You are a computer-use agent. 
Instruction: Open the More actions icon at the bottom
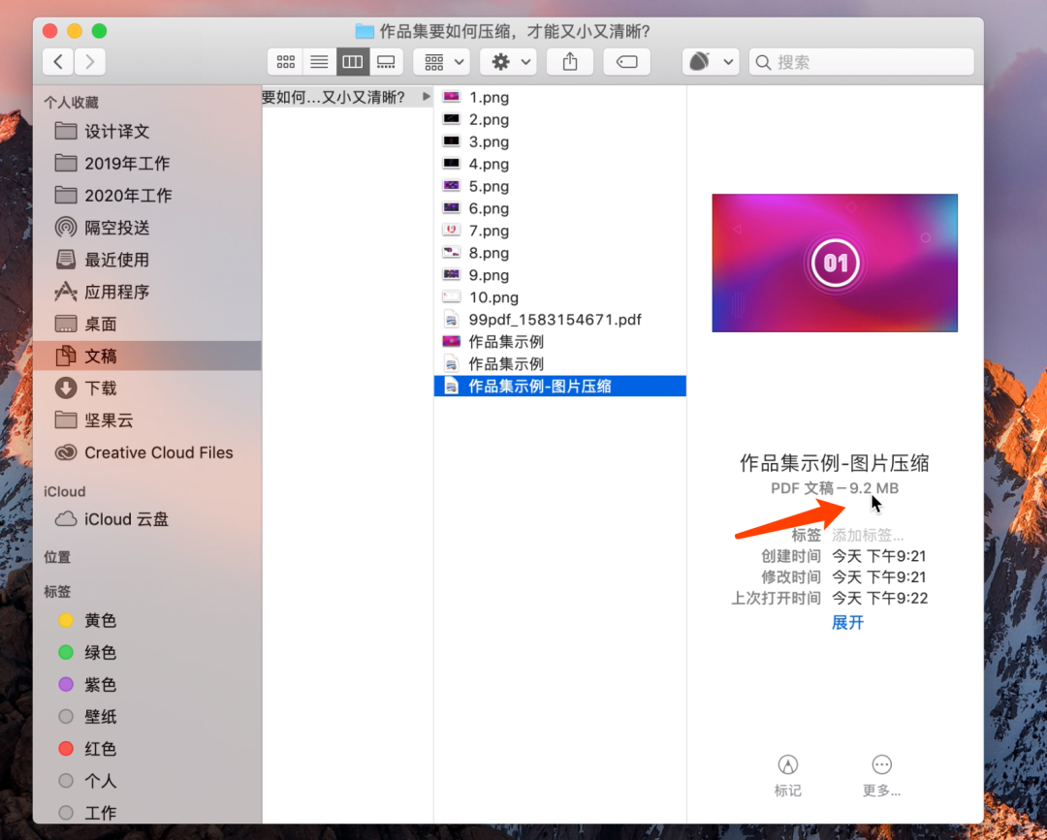tap(880, 764)
